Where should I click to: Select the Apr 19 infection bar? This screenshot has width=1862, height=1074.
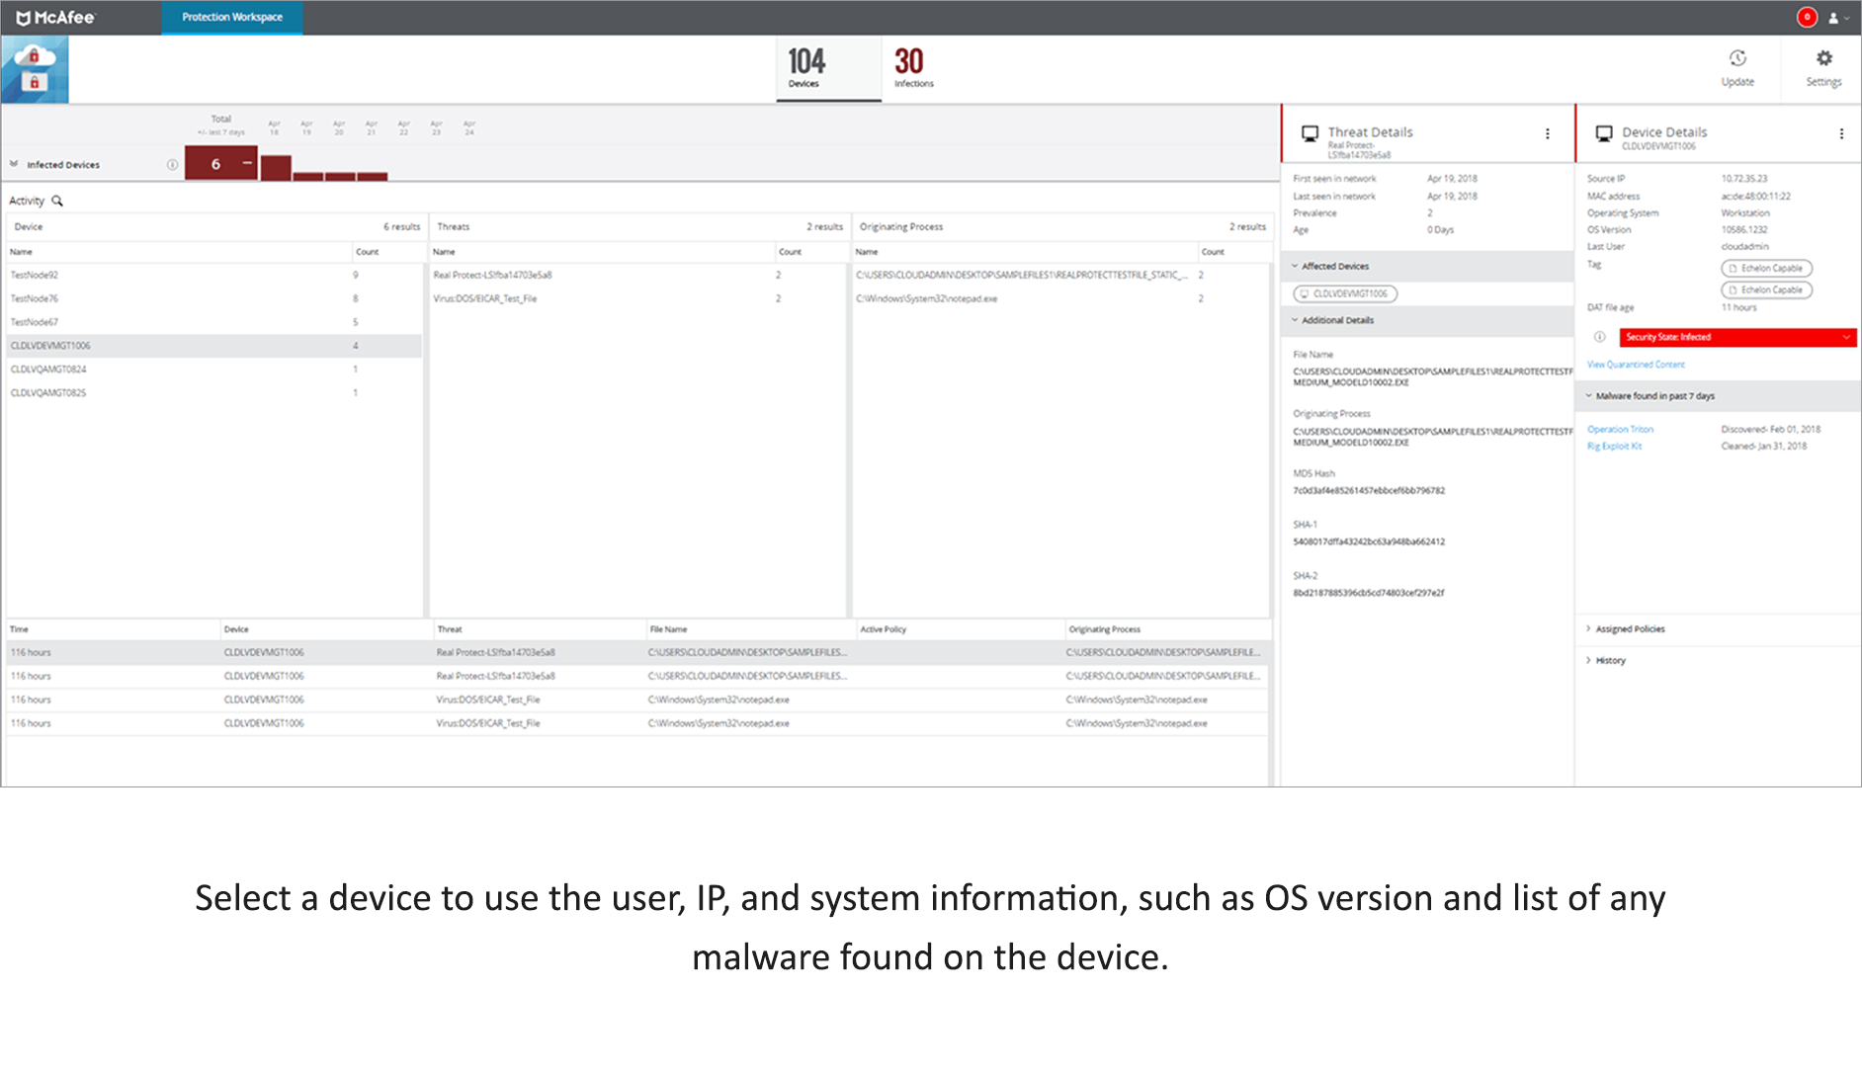308,177
